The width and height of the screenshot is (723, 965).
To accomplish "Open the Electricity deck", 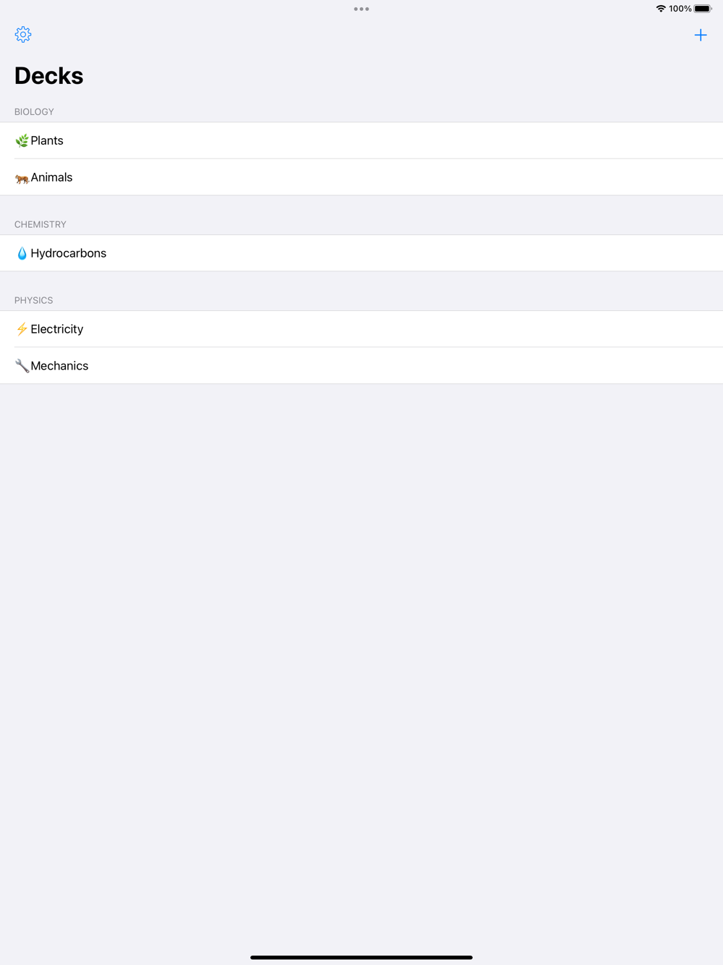I will pos(361,329).
